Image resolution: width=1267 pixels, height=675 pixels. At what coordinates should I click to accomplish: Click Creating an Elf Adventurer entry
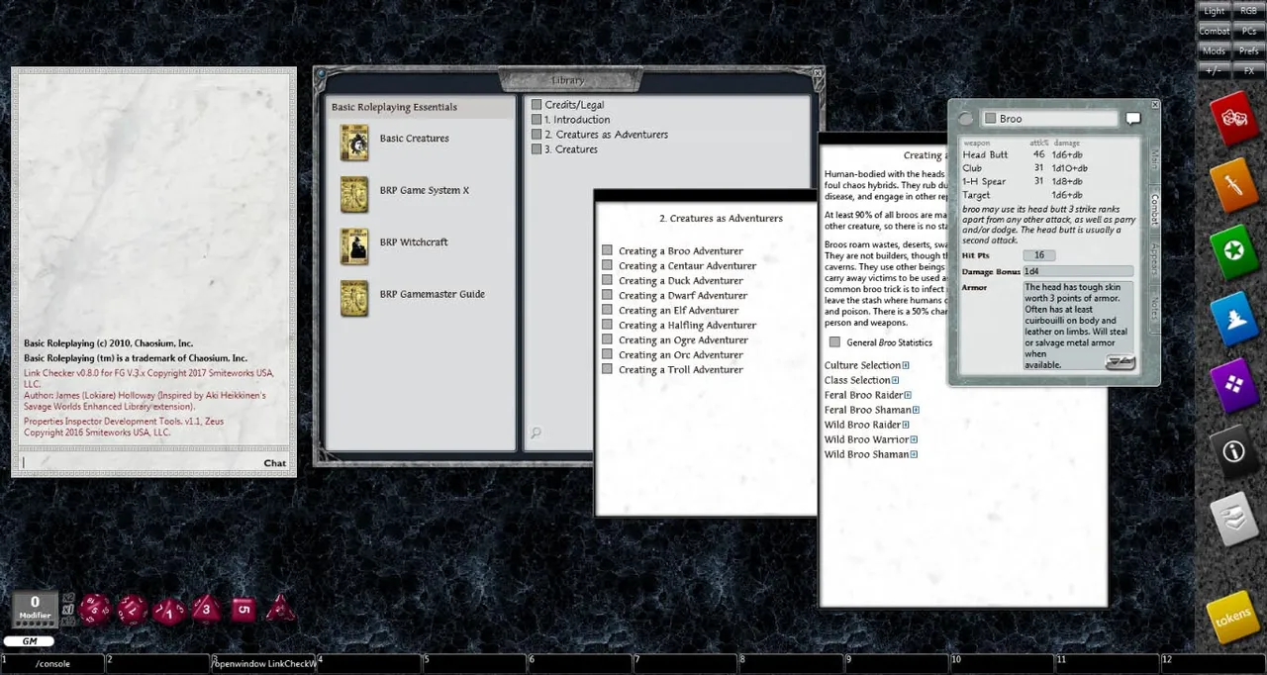coord(678,311)
